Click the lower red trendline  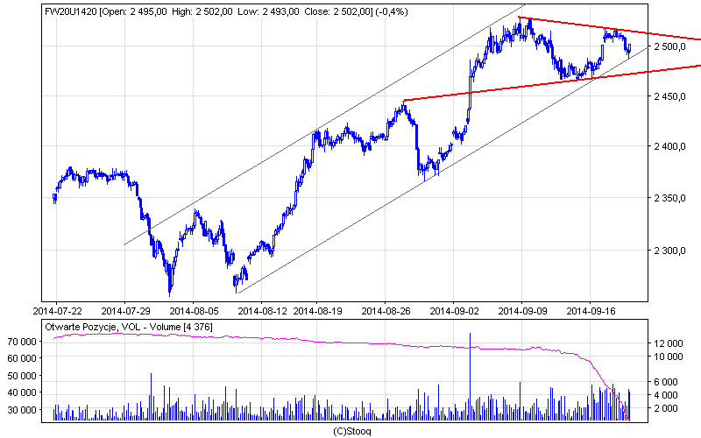pyautogui.click(x=552, y=83)
